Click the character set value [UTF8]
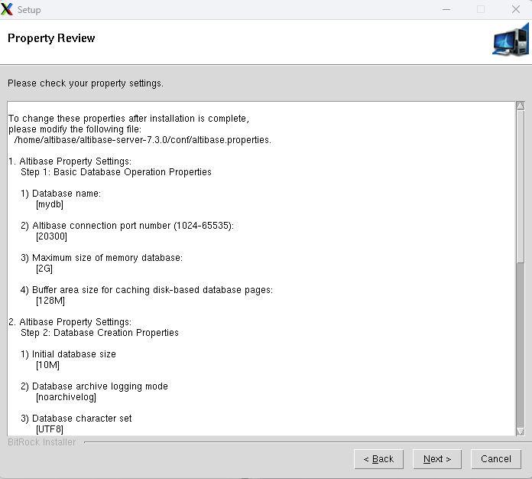 point(50,429)
